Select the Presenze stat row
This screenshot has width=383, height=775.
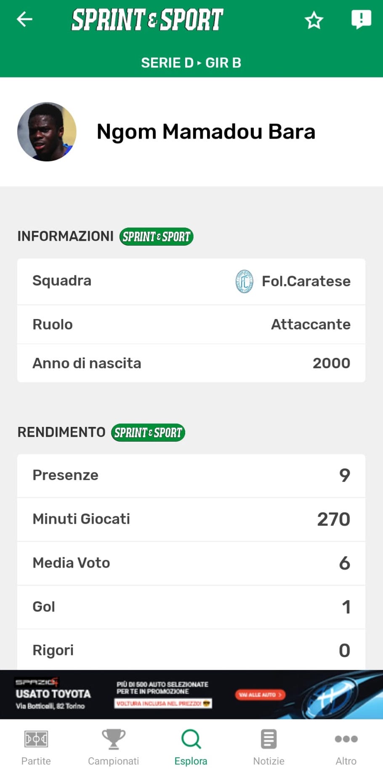(x=191, y=475)
